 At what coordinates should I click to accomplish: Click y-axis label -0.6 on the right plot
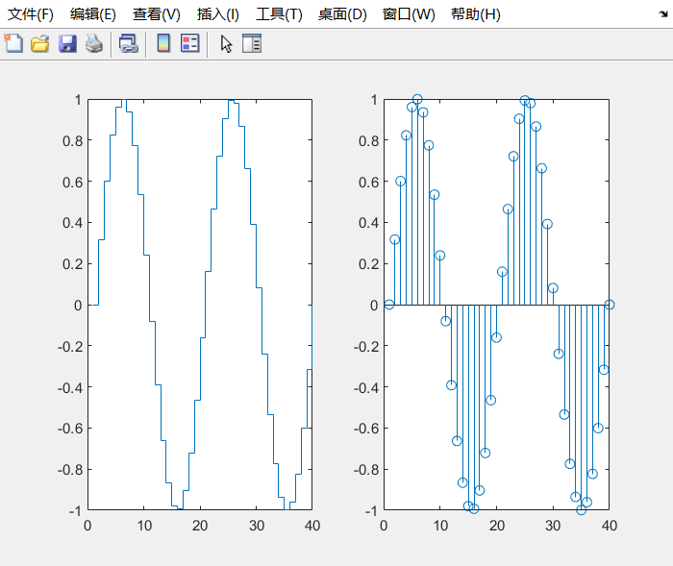coord(366,429)
